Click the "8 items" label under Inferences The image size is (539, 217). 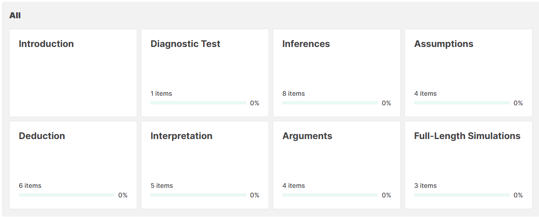tap(294, 93)
